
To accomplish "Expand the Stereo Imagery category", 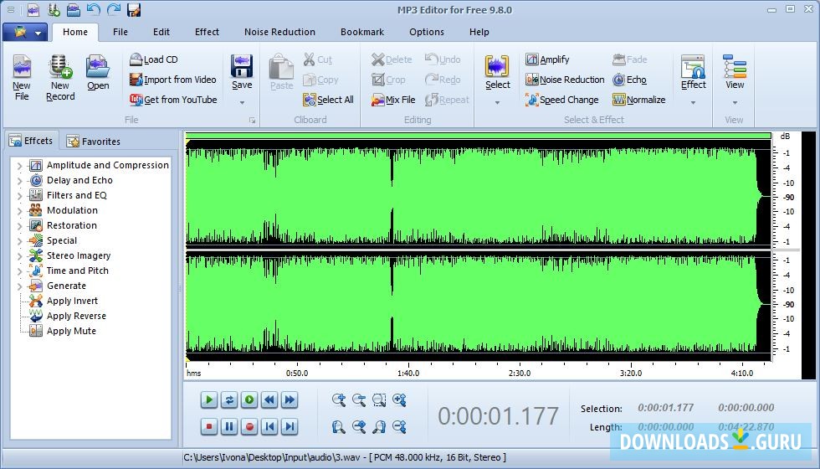I will click(x=19, y=256).
